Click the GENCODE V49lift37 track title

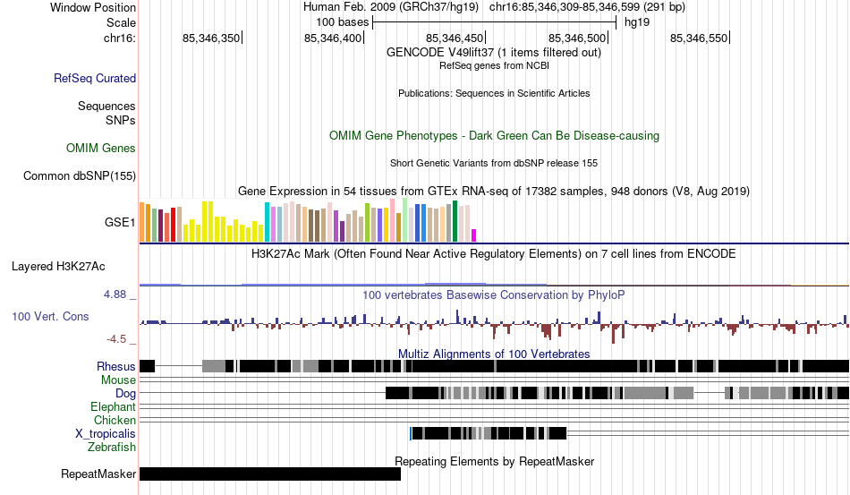click(x=494, y=53)
